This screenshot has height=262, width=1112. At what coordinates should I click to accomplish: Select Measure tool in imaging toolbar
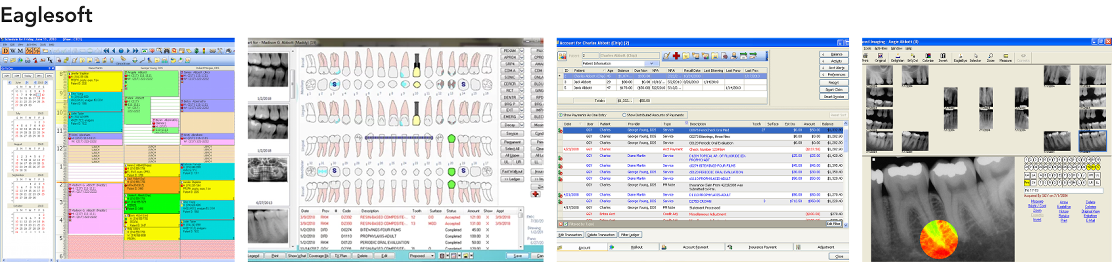tap(1006, 58)
